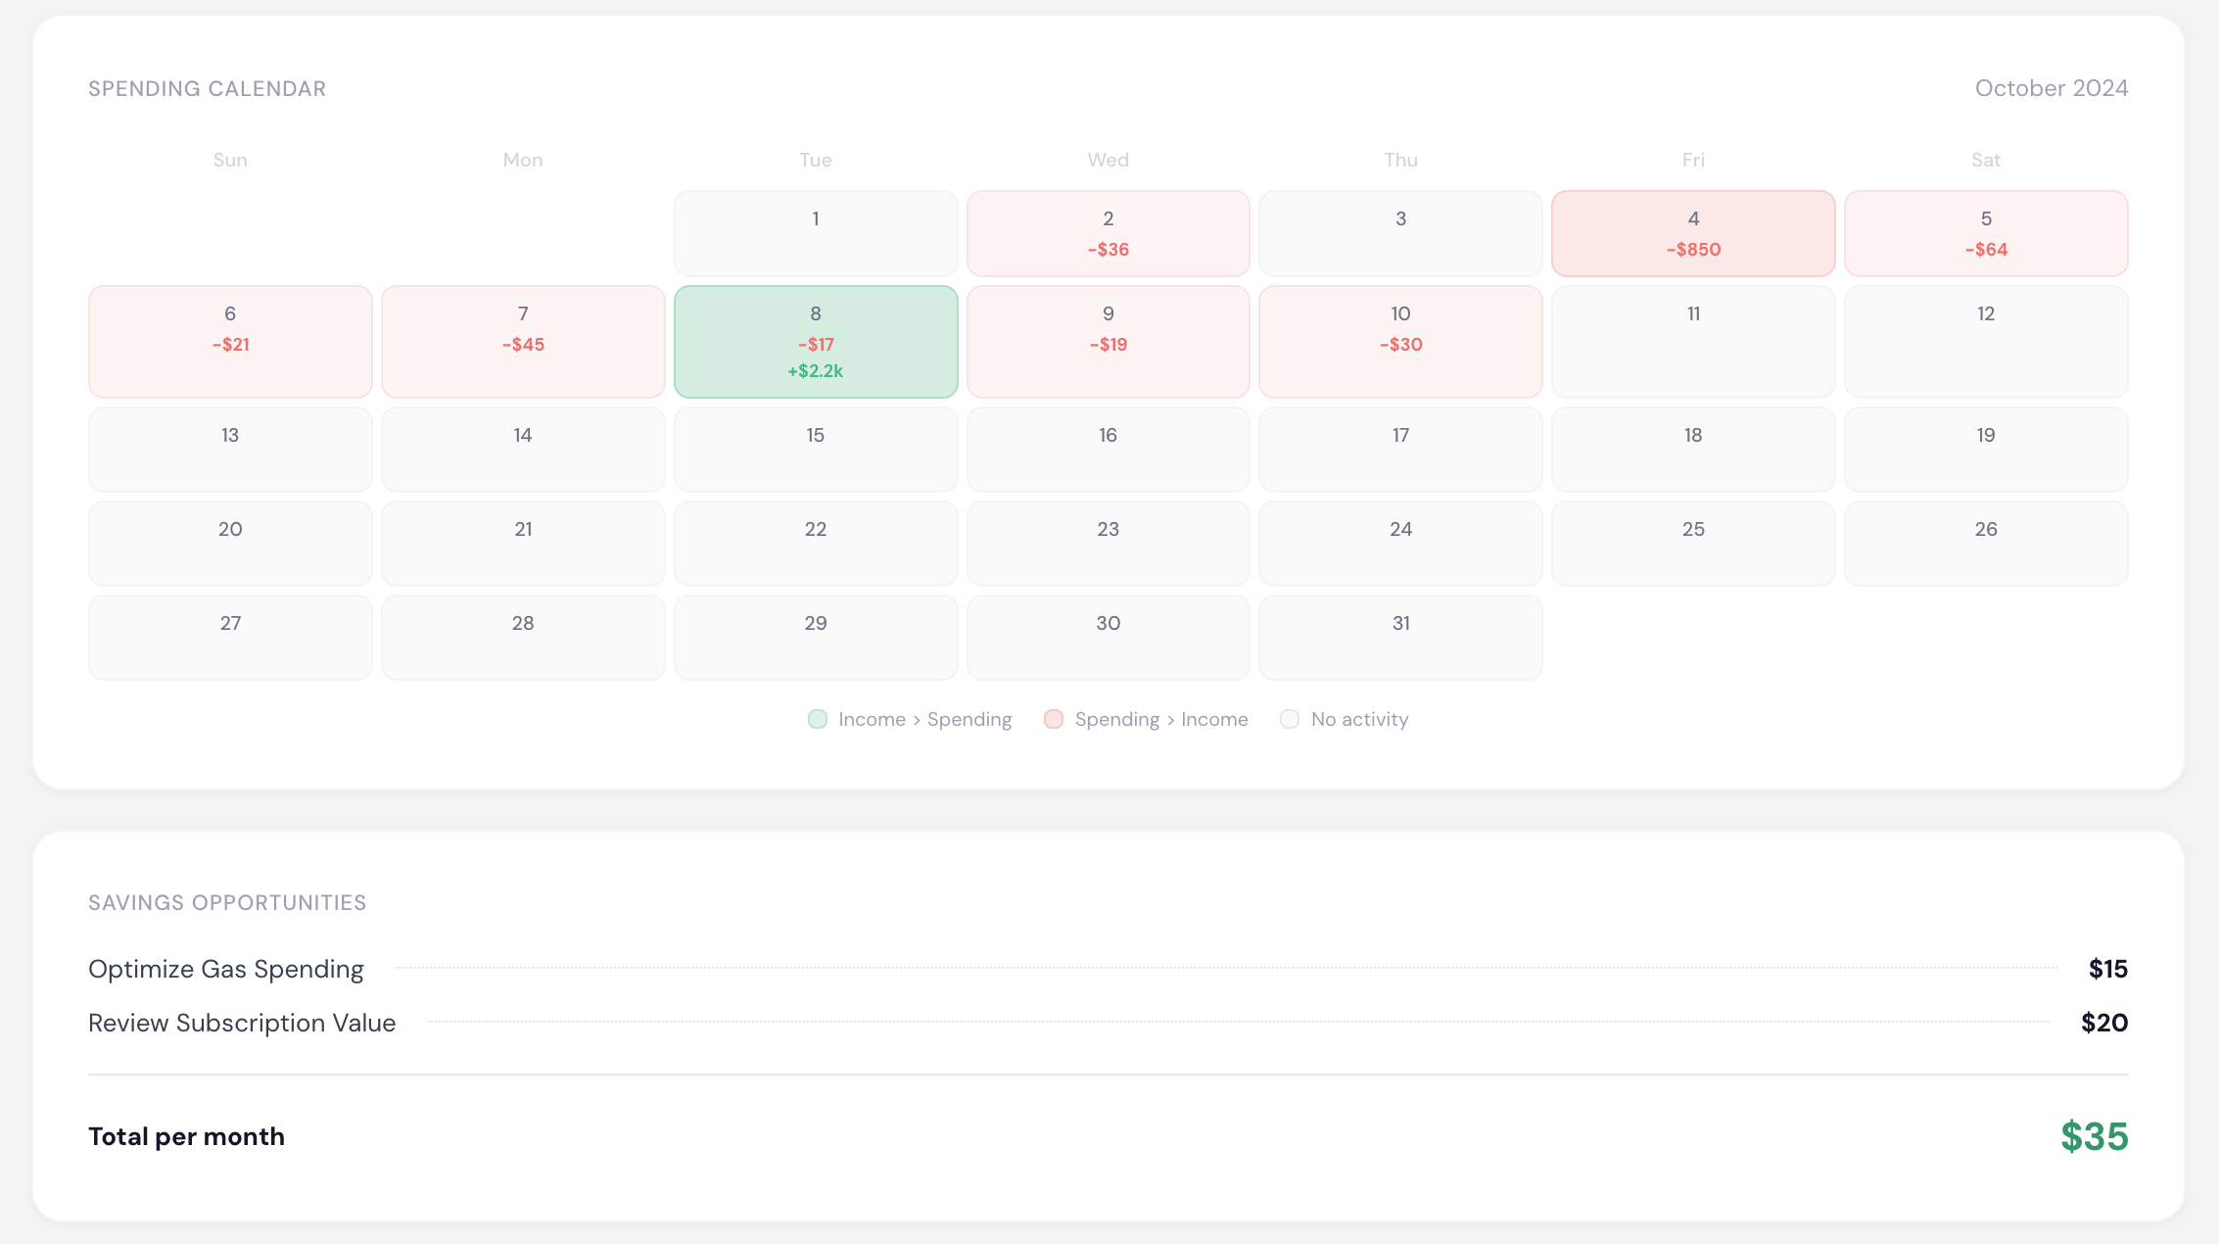Open the "Review Subscription Value" savings item
The height and width of the screenshot is (1244, 2219).
(x=242, y=1023)
